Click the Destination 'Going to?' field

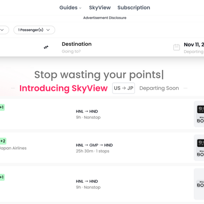click(77, 47)
